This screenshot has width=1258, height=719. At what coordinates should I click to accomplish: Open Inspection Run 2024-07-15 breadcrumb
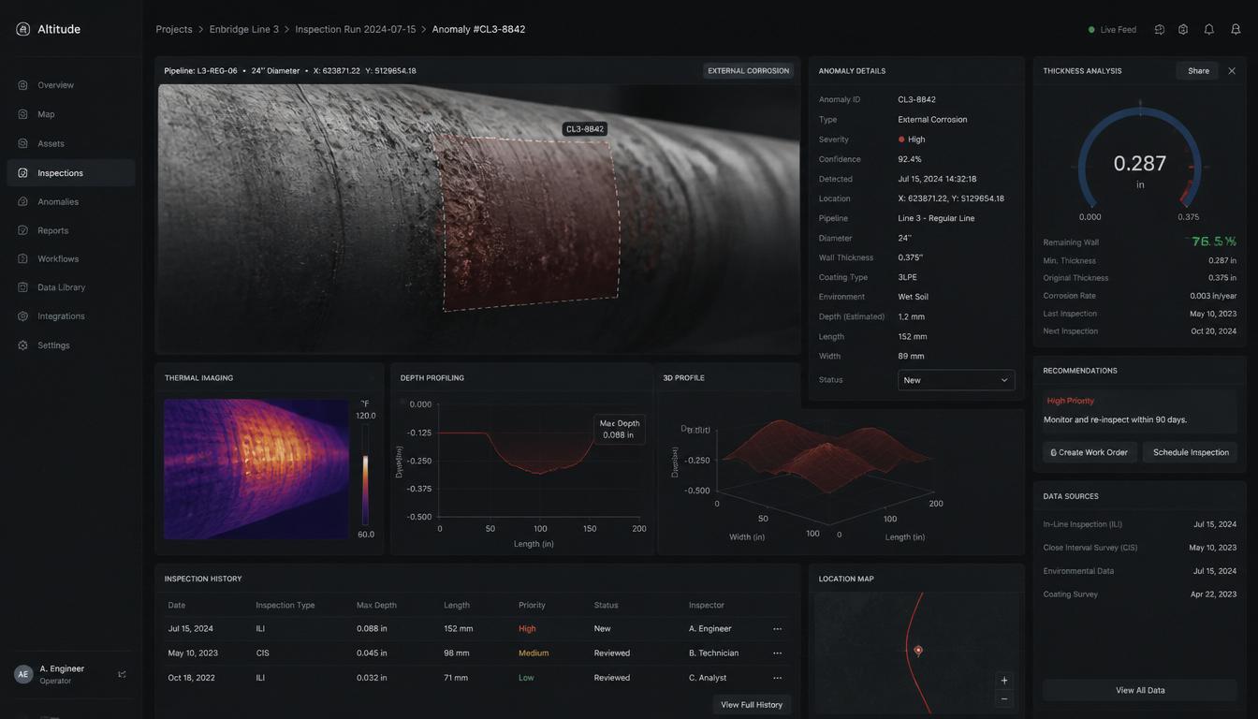point(356,29)
